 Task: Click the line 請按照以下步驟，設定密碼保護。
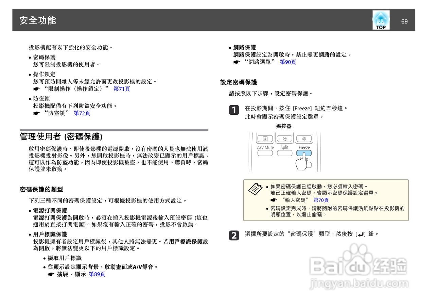tap(271, 93)
